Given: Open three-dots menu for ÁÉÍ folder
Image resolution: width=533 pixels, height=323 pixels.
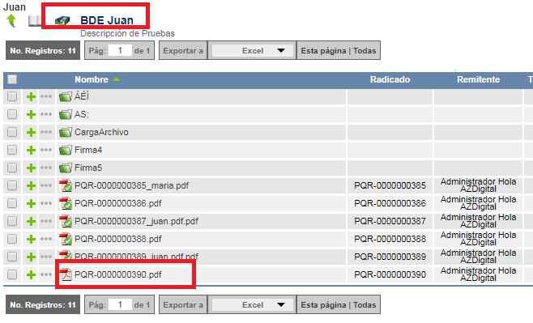Looking at the screenshot, I should click(46, 96).
